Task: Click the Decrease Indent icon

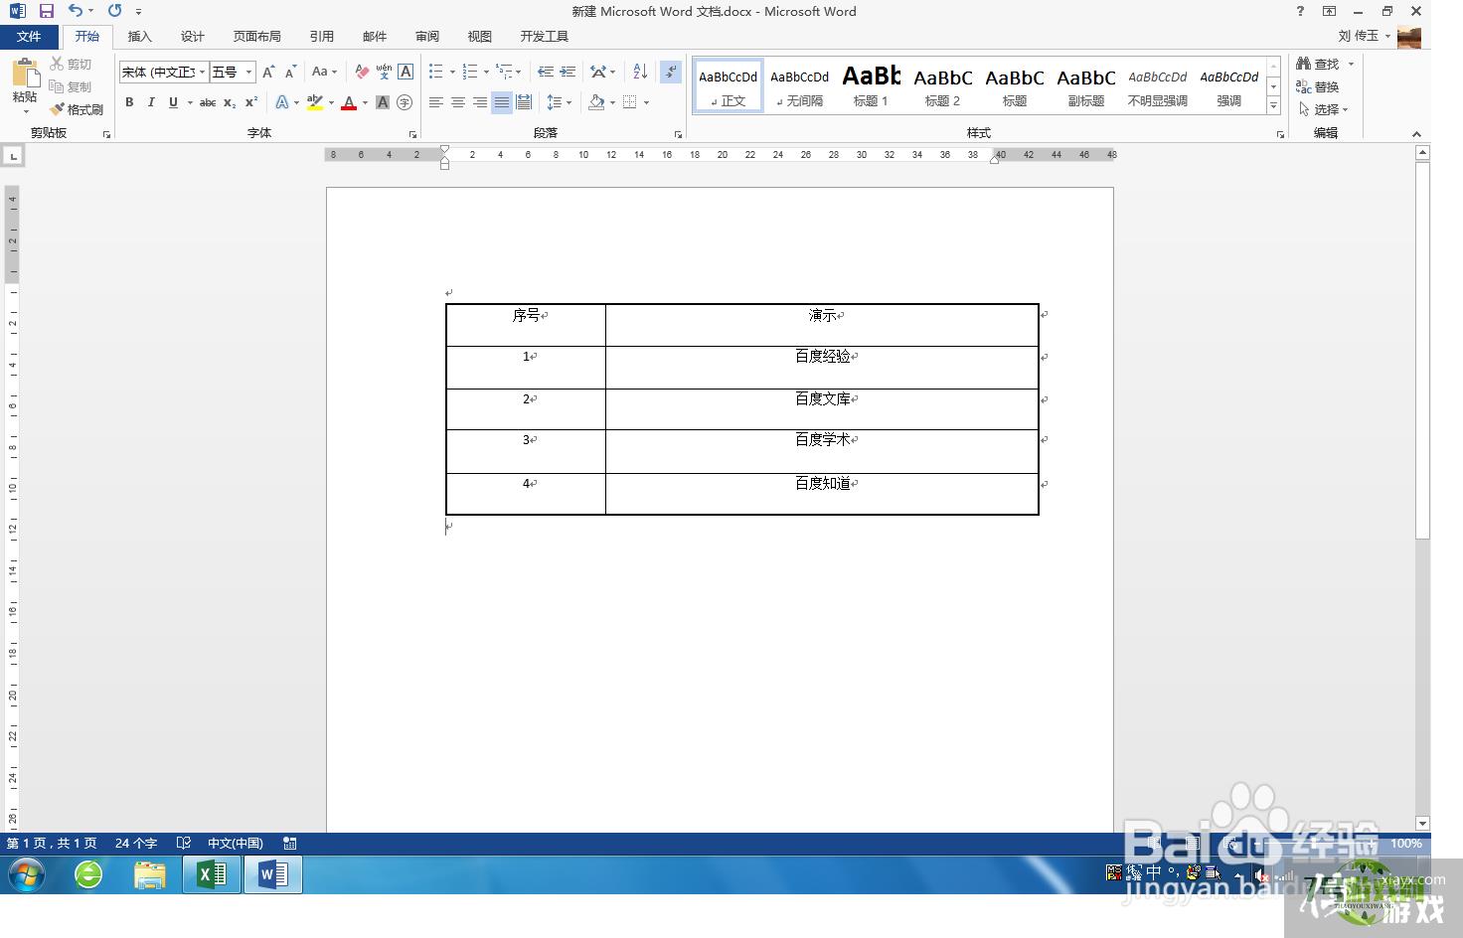Action: pyautogui.click(x=546, y=72)
